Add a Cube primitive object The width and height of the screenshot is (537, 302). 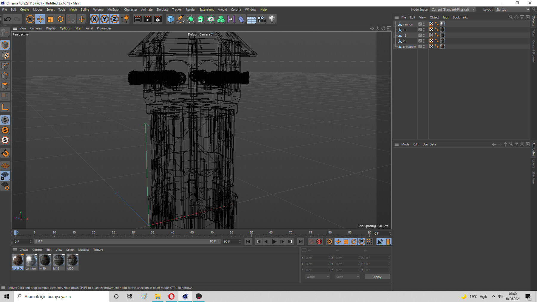click(170, 19)
